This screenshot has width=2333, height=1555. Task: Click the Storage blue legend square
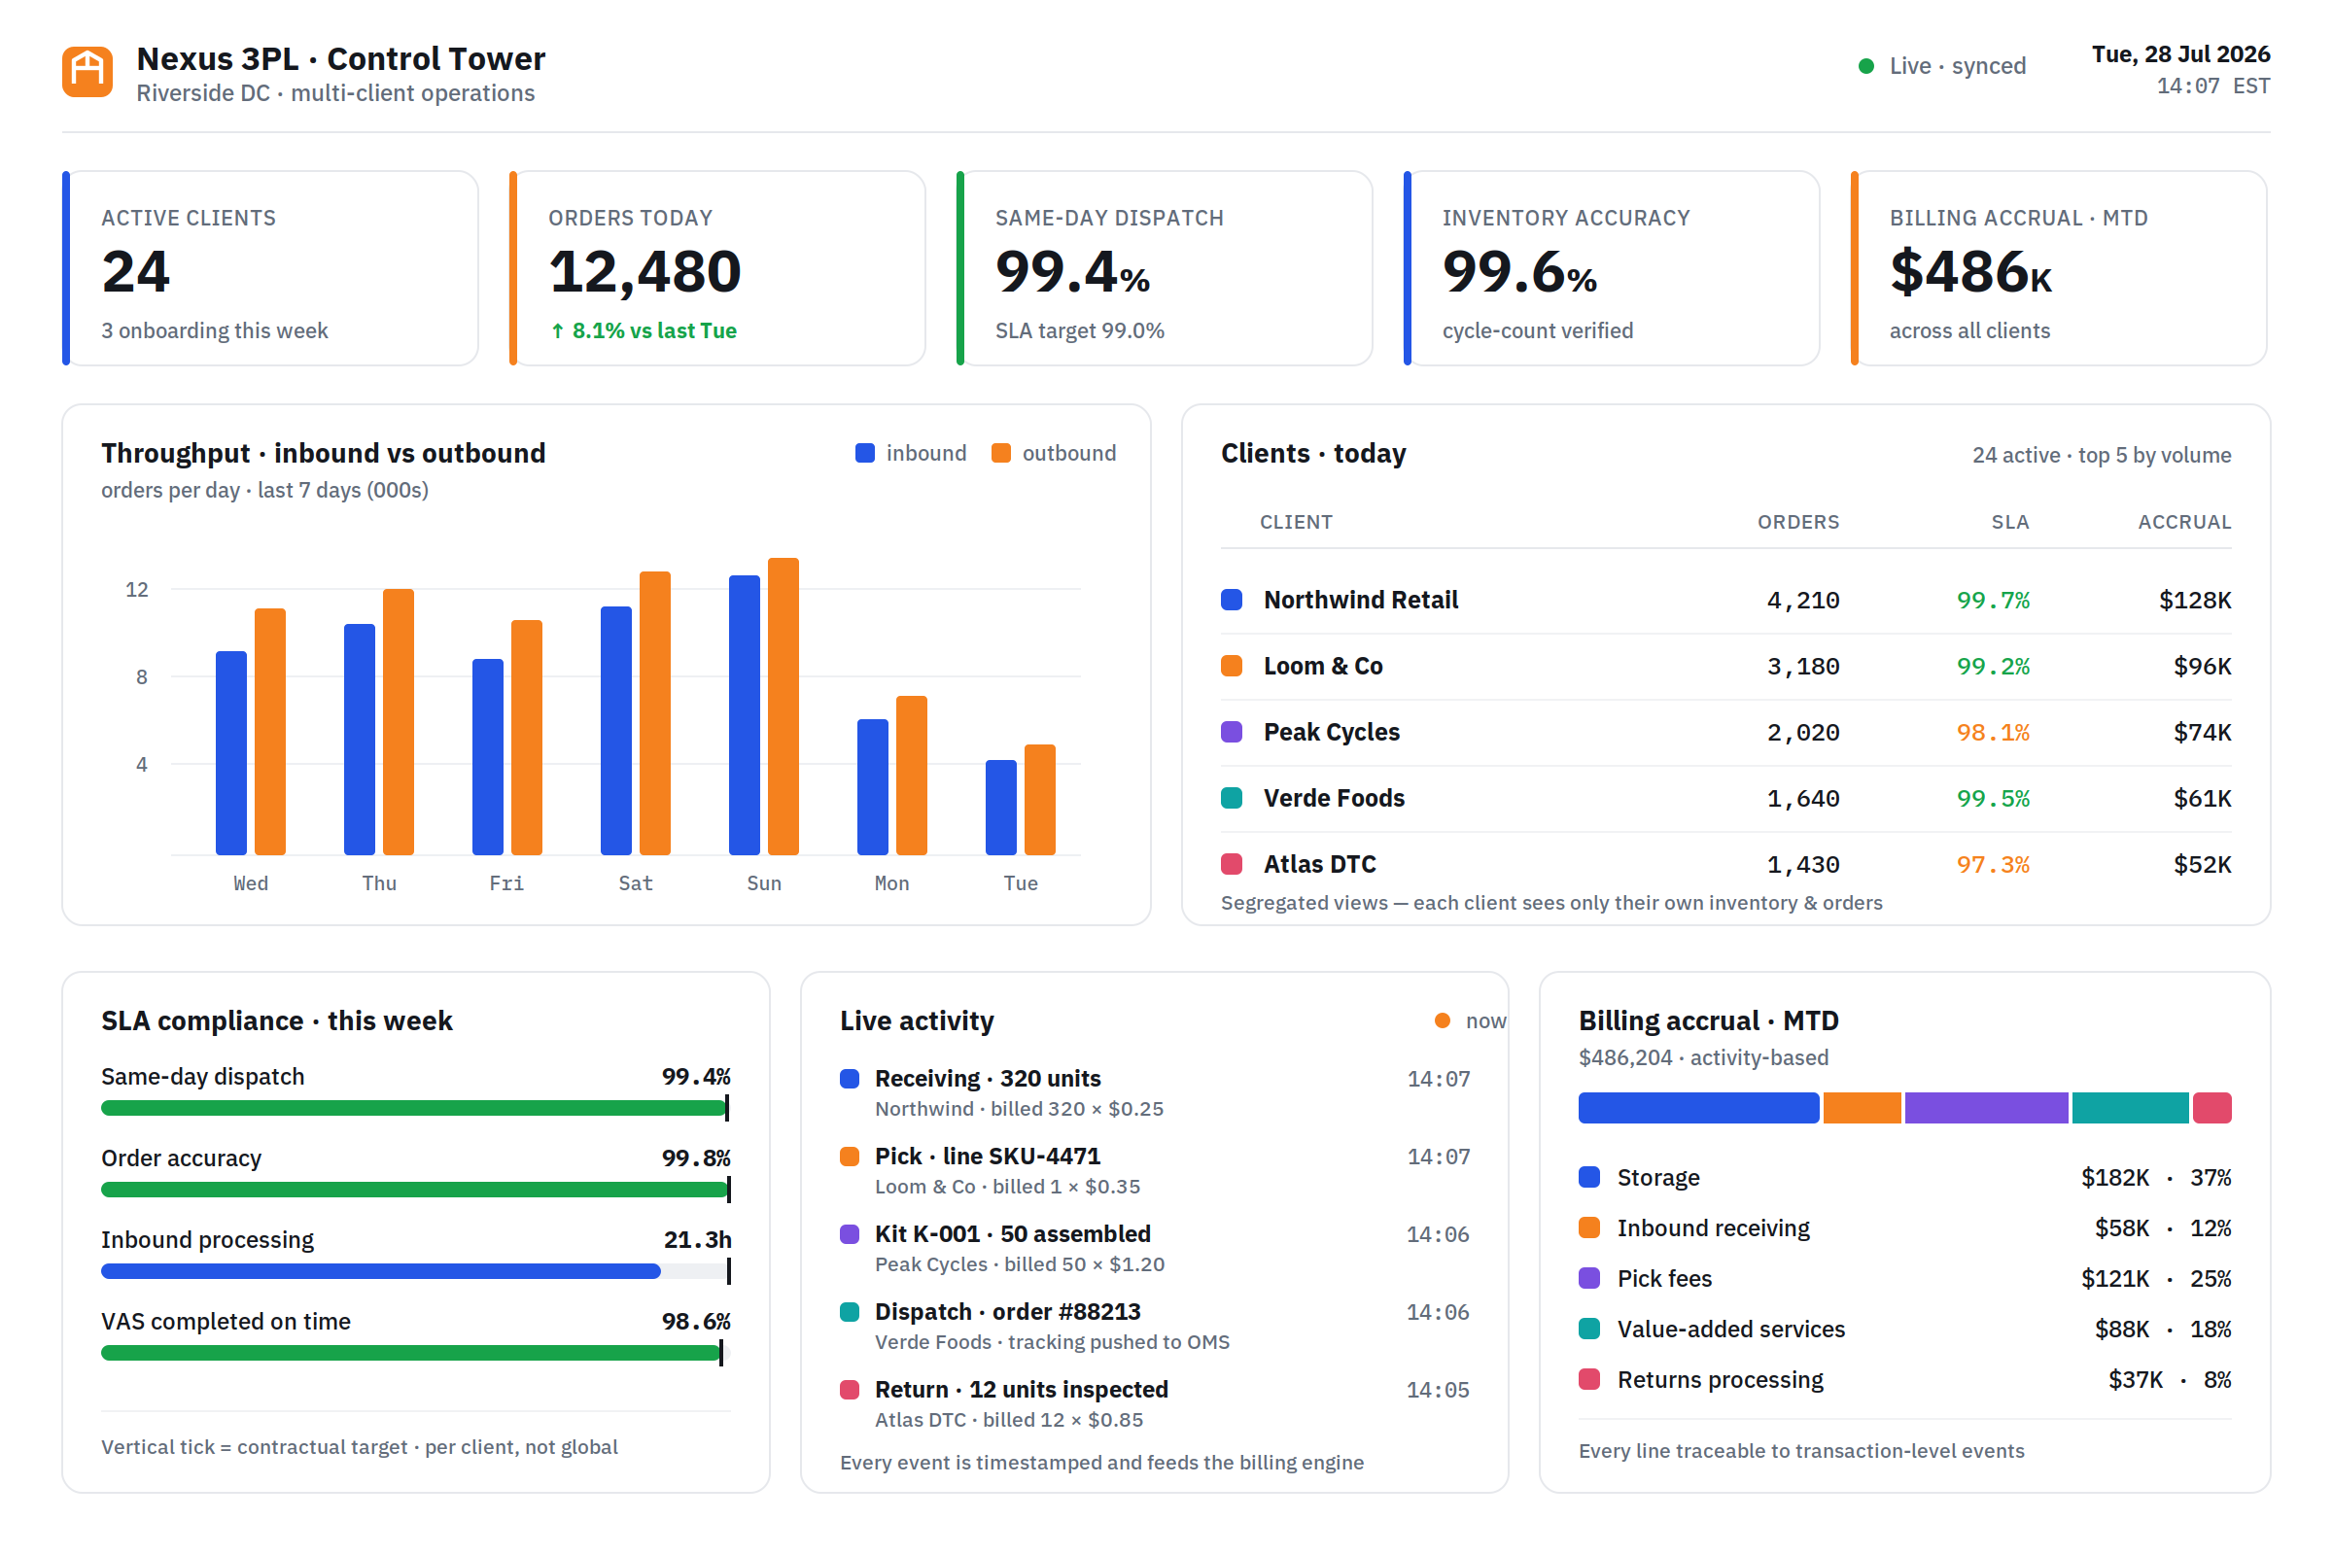(1589, 1177)
